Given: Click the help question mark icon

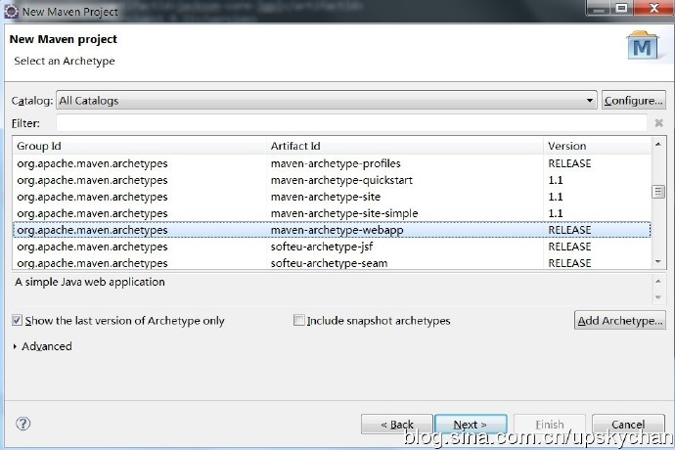Looking at the screenshot, I should click(x=22, y=424).
